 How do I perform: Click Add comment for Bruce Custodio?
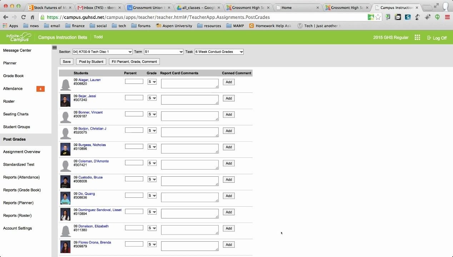click(x=229, y=180)
